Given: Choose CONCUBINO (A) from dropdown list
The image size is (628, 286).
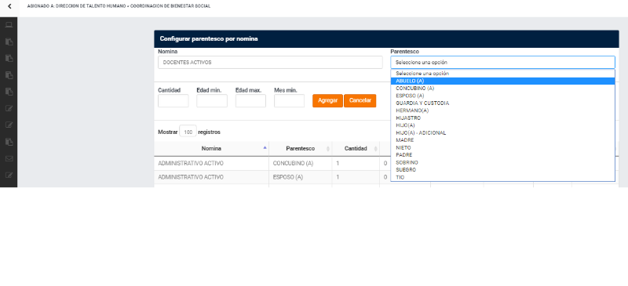Looking at the screenshot, I should tap(502, 89).
